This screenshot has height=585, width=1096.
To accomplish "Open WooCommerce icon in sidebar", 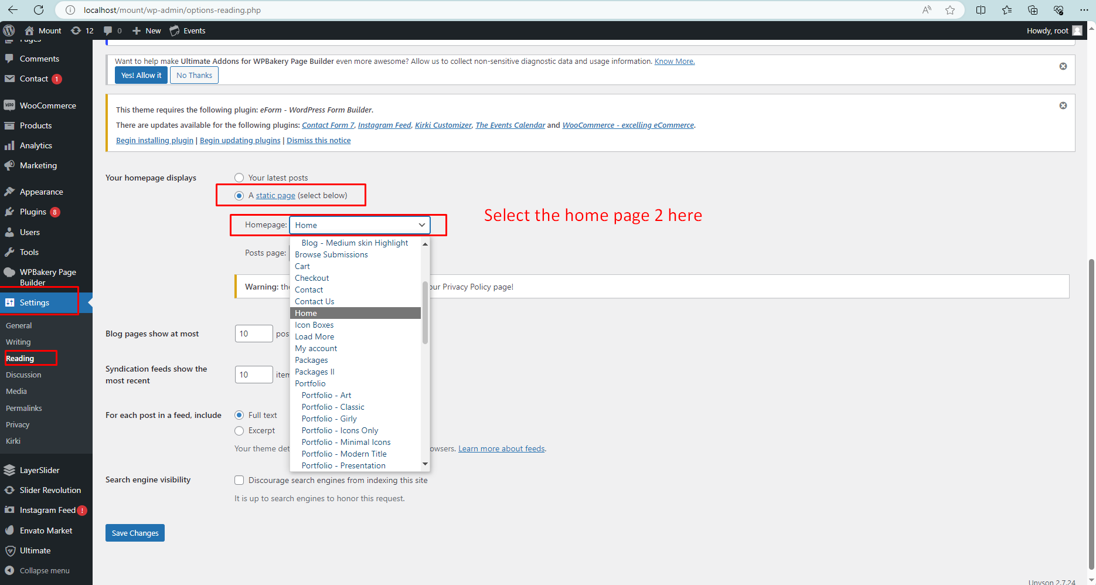I will (9, 106).
